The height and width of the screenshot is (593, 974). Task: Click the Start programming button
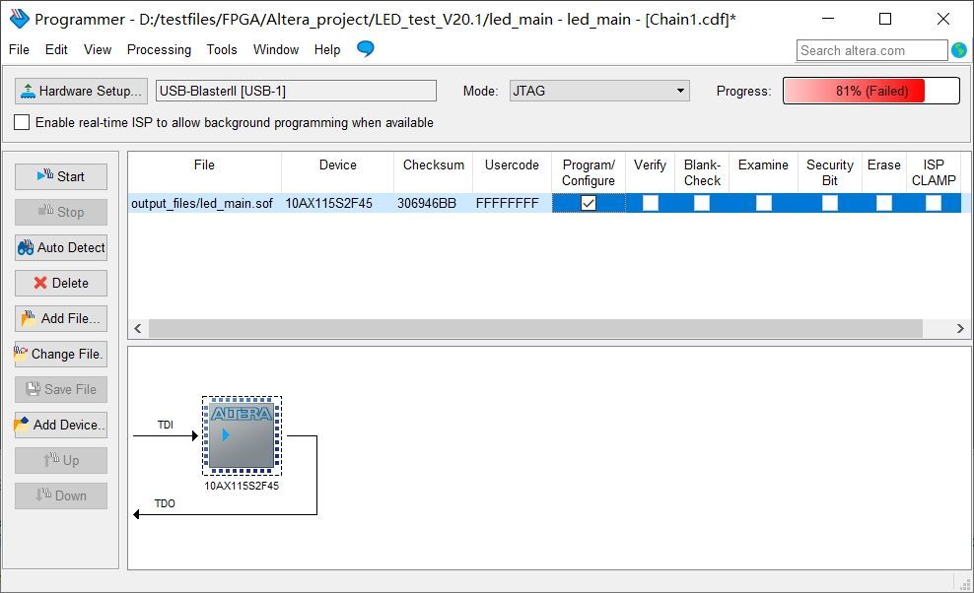(x=61, y=177)
